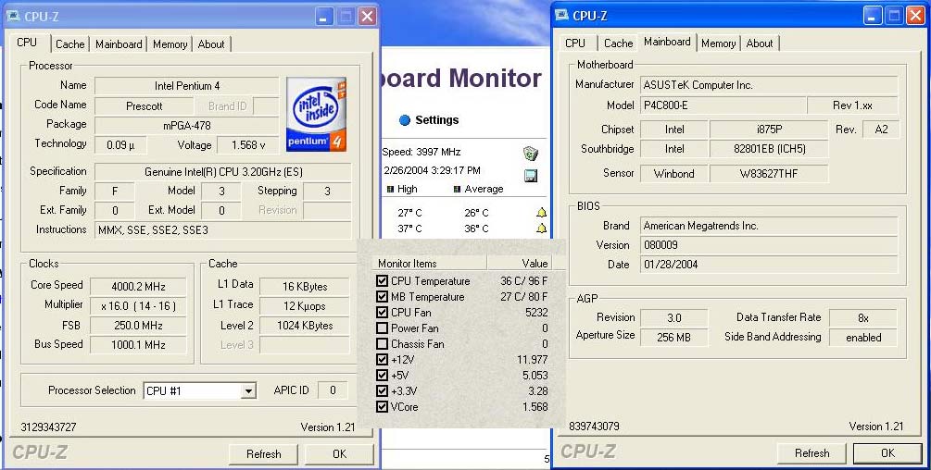The image size is (931, 470).
Task: Click the Bus Speed 1000.1 MHz value
Action: point(138,345)
